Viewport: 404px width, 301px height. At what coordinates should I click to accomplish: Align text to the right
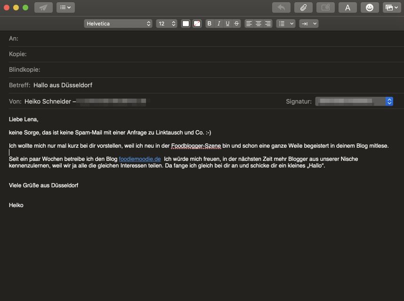tap(267, 23)
